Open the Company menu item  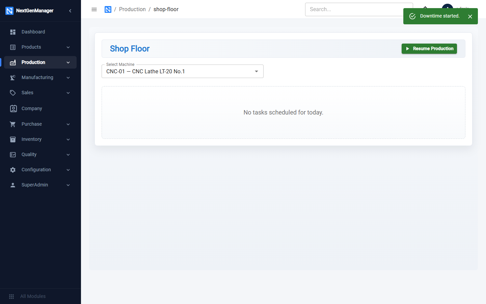[x=40, y=108]
